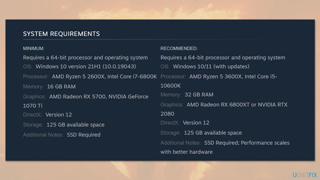
Task: Select recommended Storage 125 GB available space
Action: pyautogui.click(x=213, y=132)
